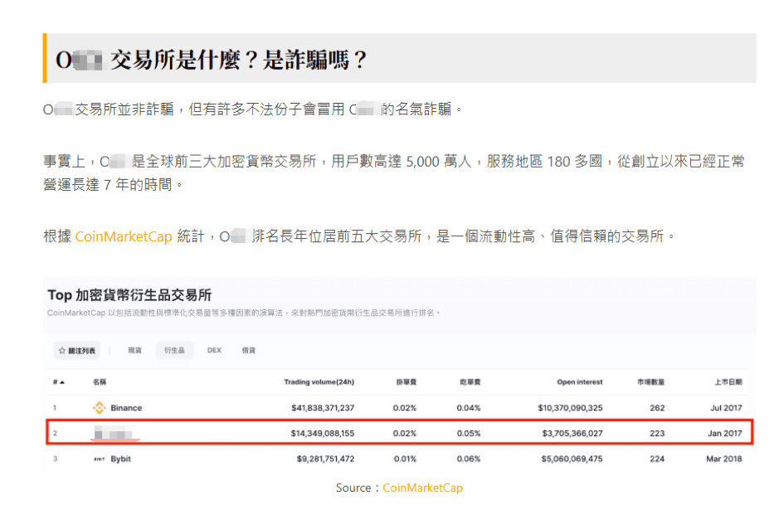Viewport: 779px width, 520px height.
Task: Click the Bybit logo icon
Action: [100, 459]
